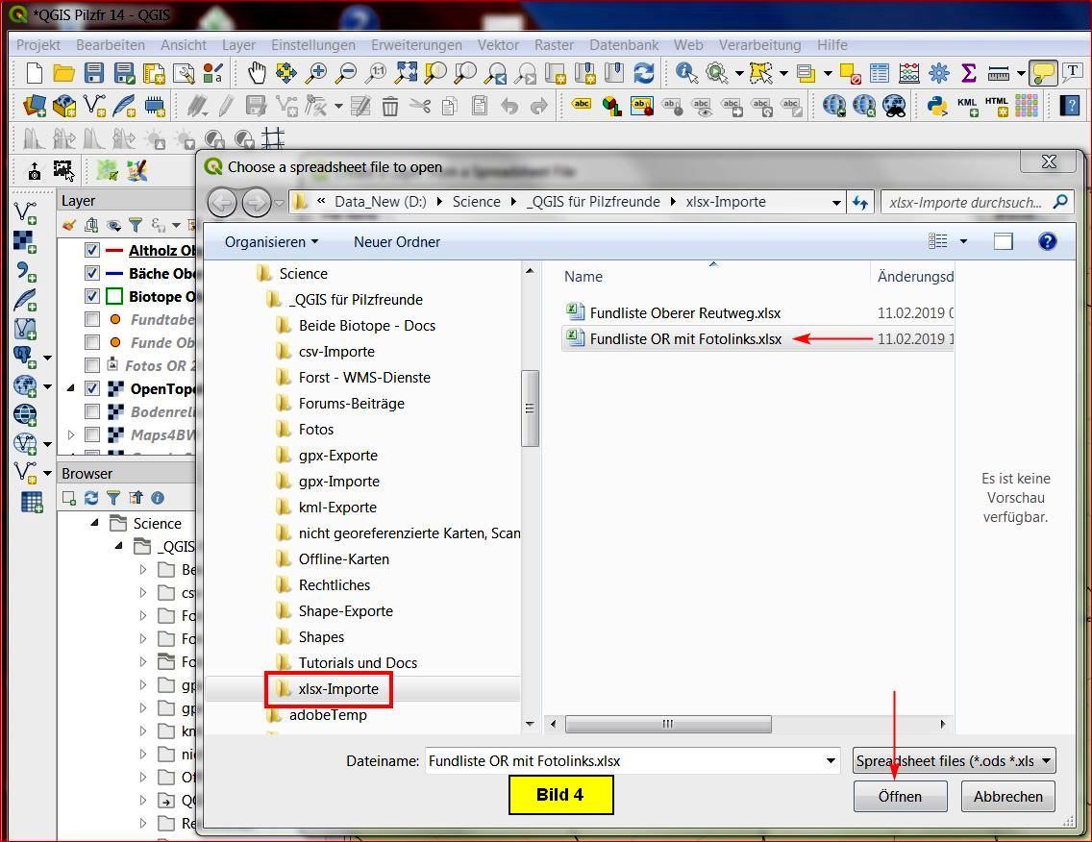Uncheck the Altholz layer checkbox
Viewport: 1092px width, 842px height.
pos(92,250)
